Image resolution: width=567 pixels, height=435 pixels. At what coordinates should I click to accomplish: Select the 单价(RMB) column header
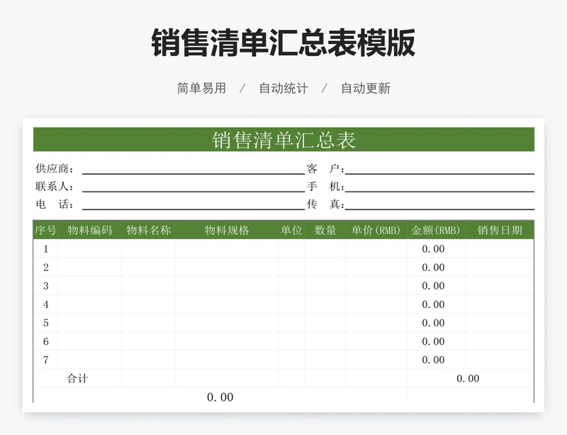[376, 230]
